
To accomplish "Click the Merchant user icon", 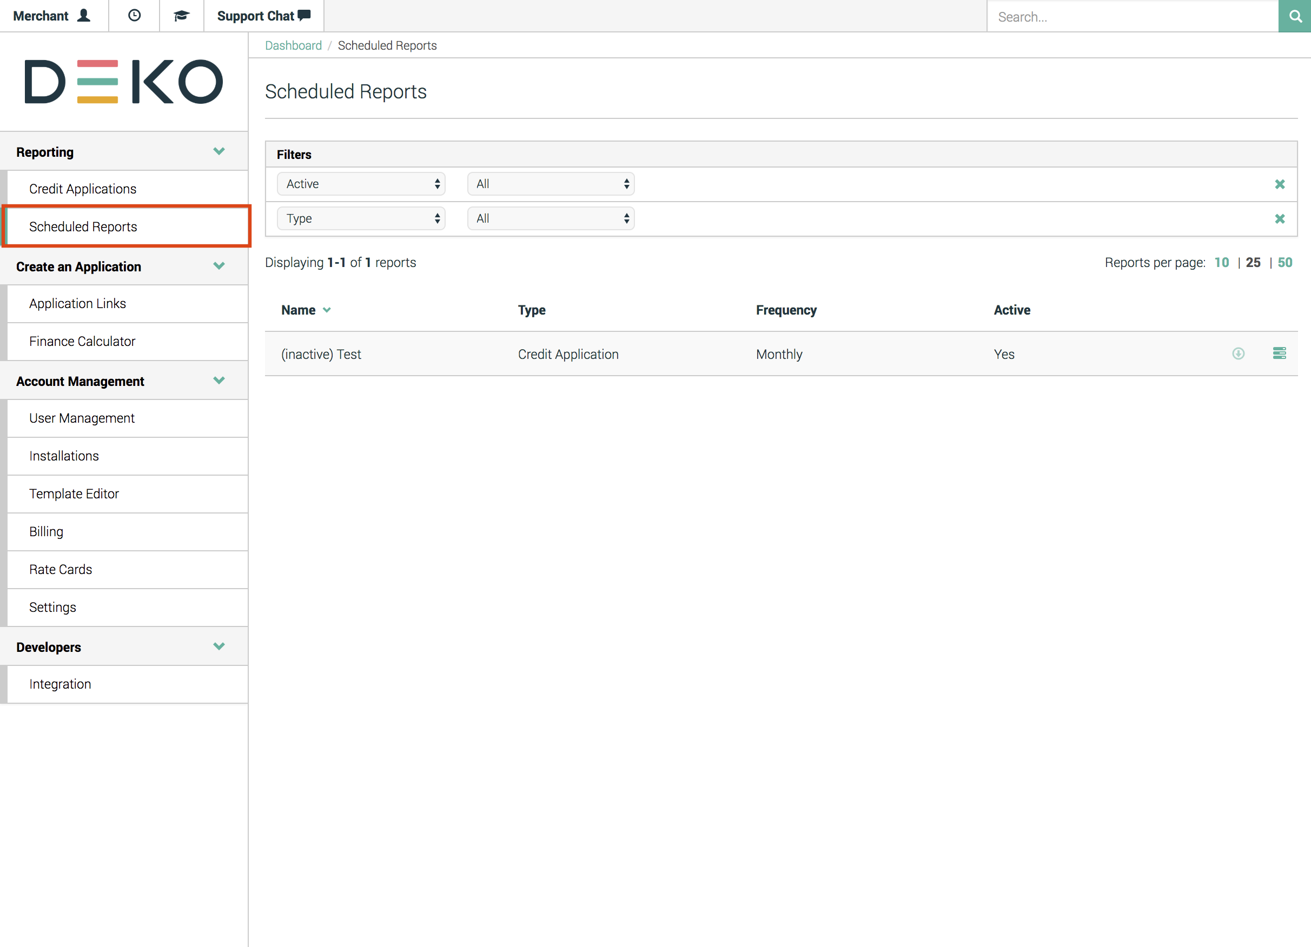I will click(x=84, y=16).
